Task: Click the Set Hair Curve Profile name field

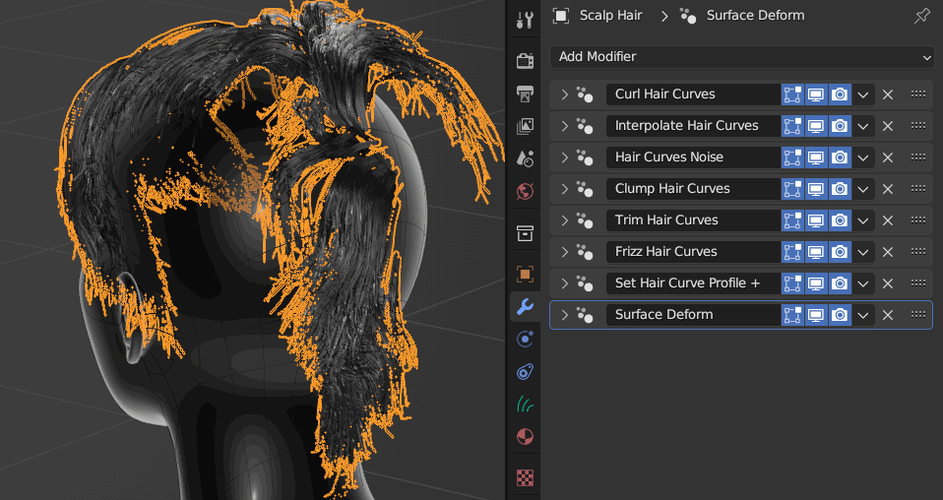Action: pyautogui.click(x=693, y=282)
